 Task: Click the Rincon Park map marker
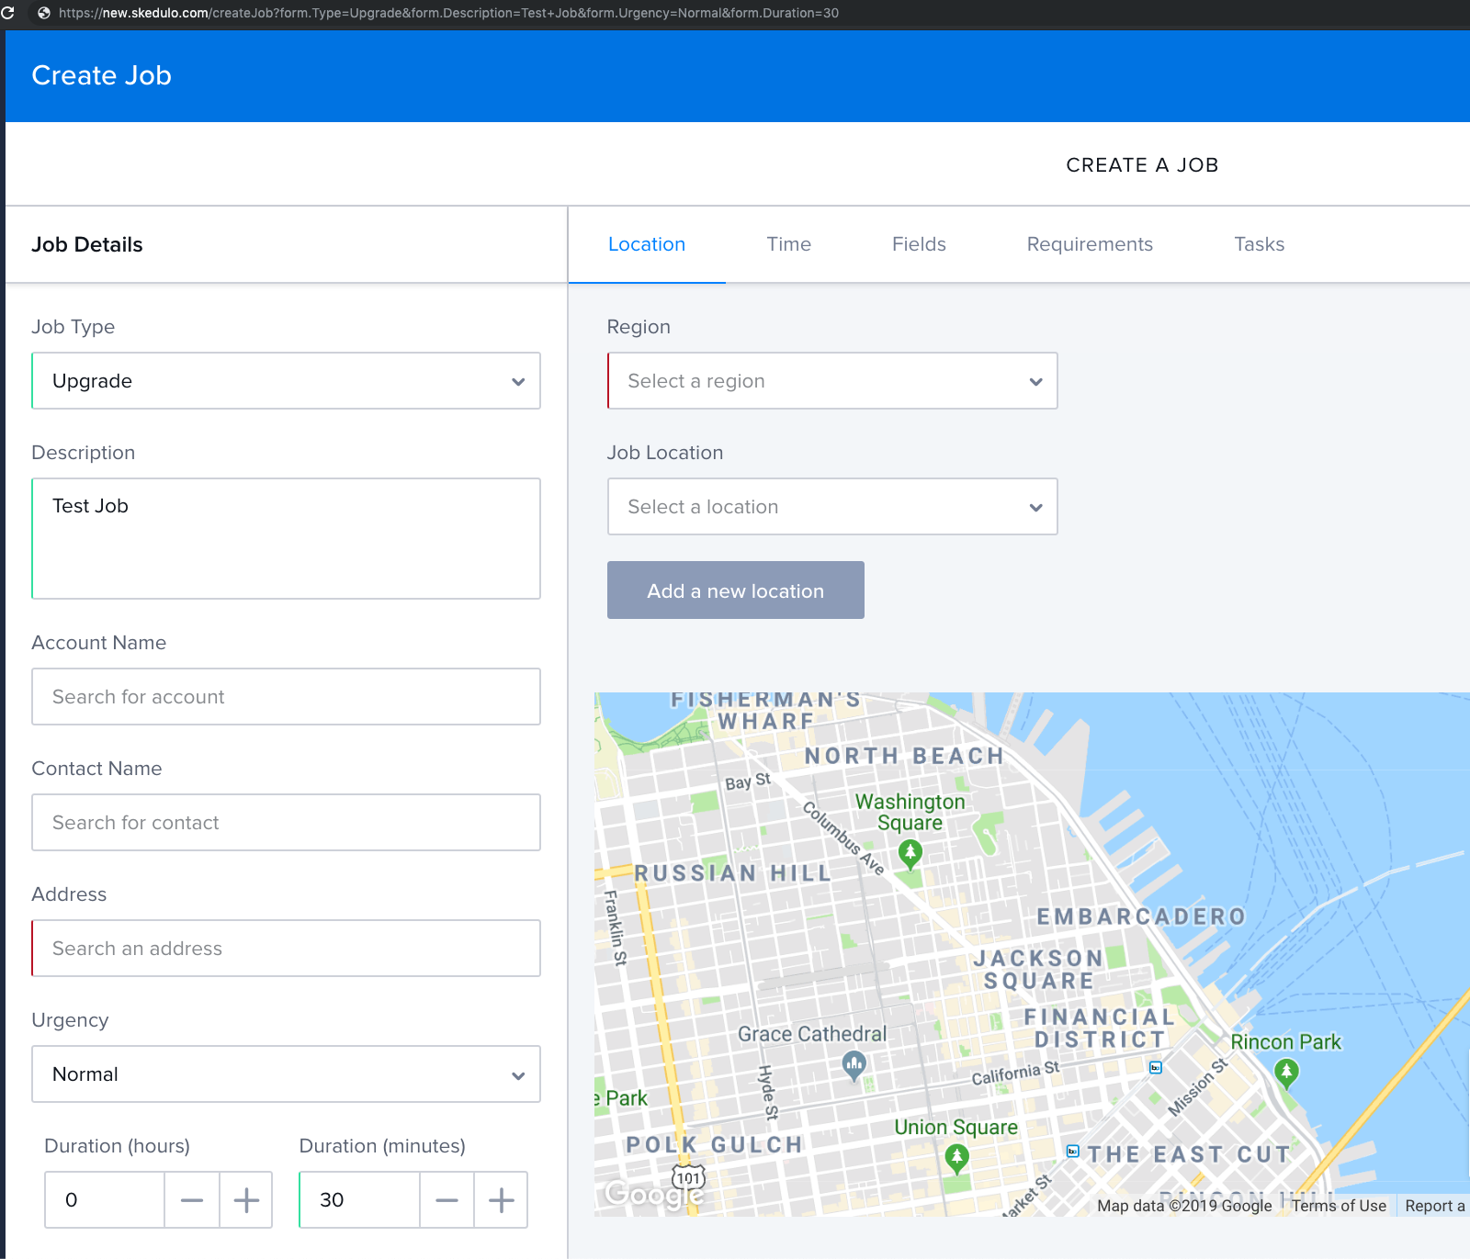tap(1286, 1071)
